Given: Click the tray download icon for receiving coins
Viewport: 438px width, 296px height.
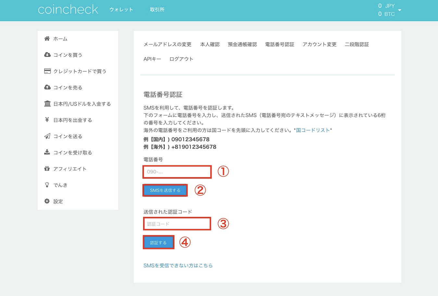Looking at the screenshot, I should 47,152.
